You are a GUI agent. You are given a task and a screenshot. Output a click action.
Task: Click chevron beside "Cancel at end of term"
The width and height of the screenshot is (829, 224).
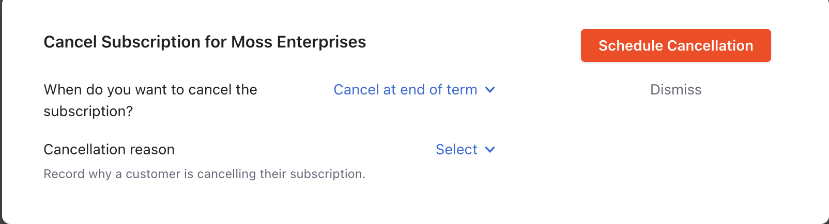[490, 90]
